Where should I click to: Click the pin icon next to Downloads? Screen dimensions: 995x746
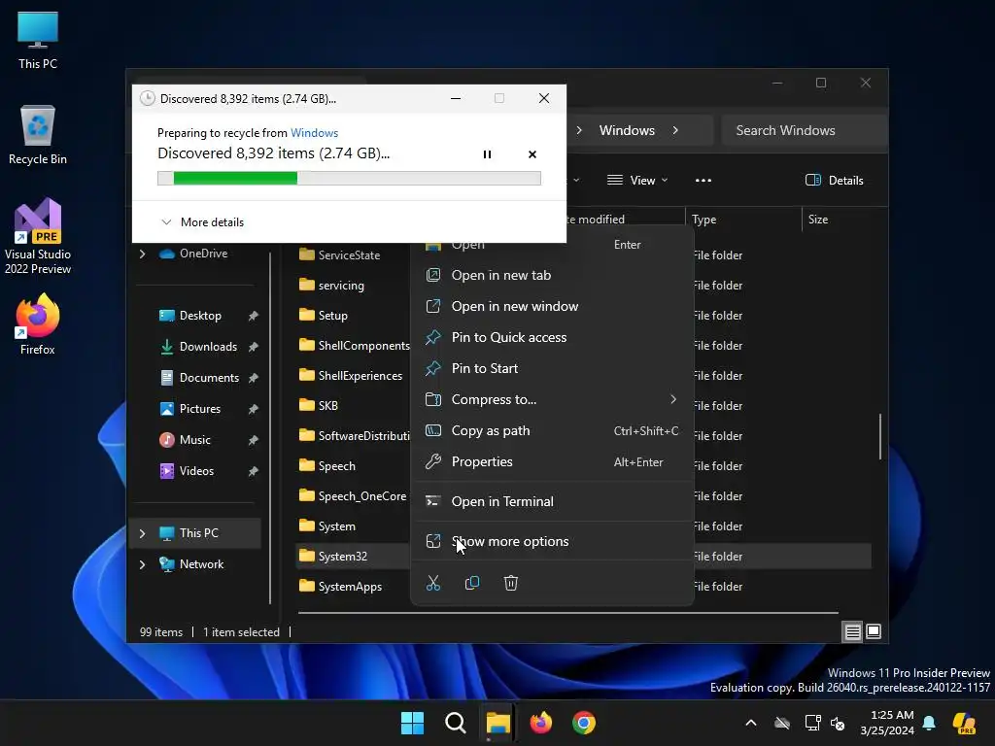tap(254, 347)
